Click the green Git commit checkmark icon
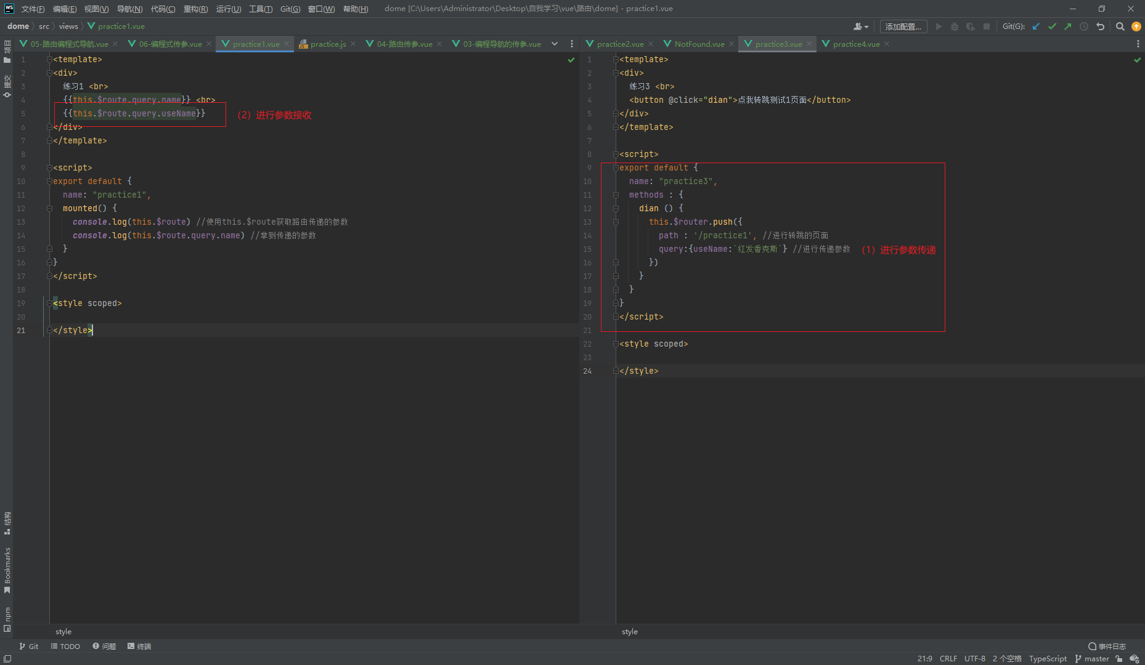This screenshot has width=1145, height=665. pyautogui.click(x=1052, y=26)
